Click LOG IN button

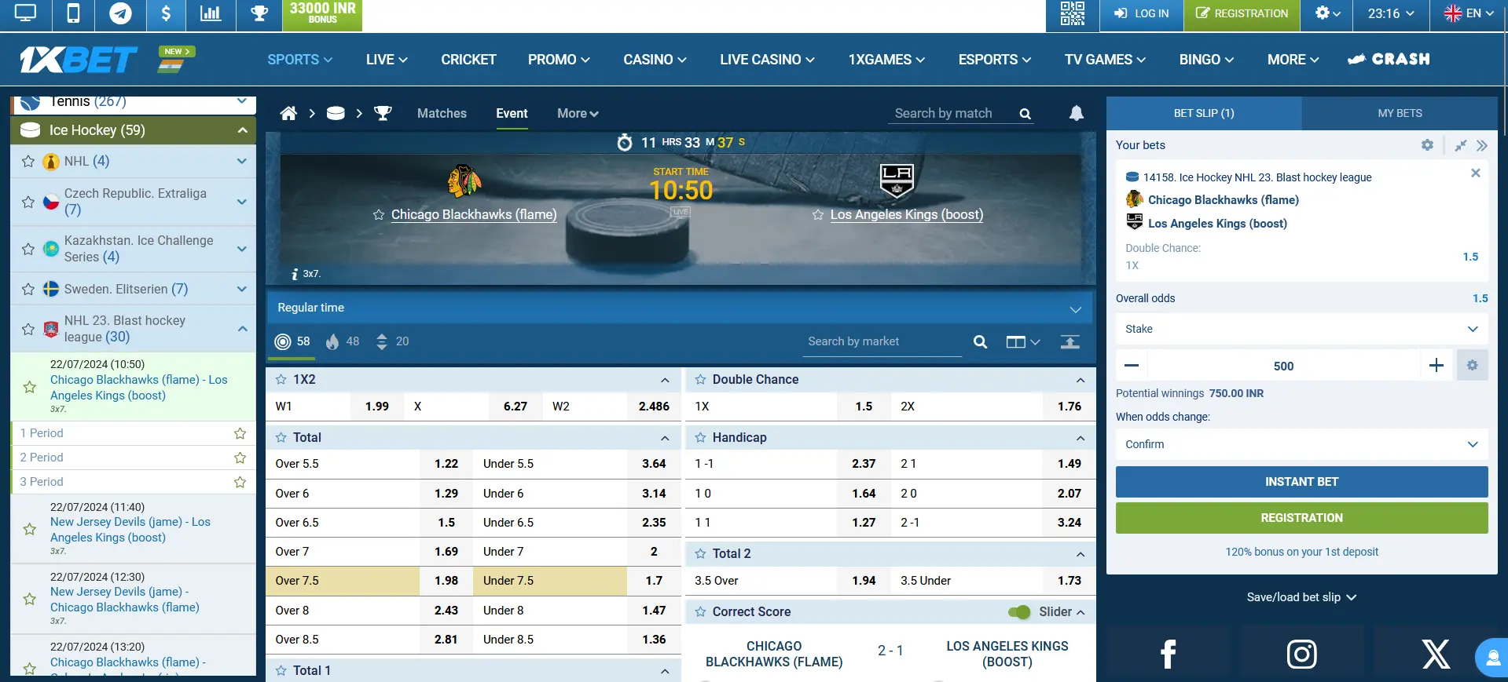[1141, 13]
